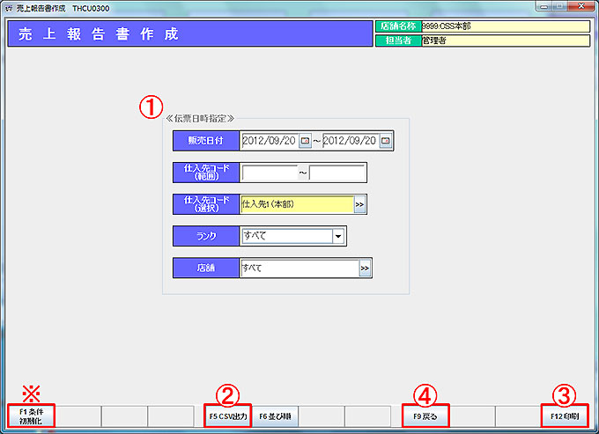Click the title bar application icon
This screenshot has height=434, width=599.
click(9, 8)
